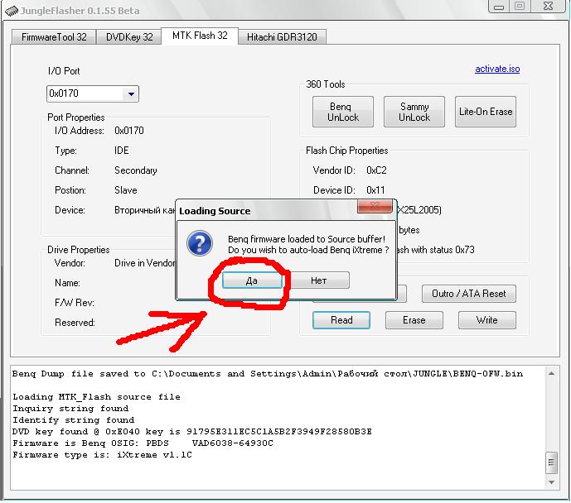
Task: Click log line 'Firmware type is: iXtreme v1.1C'
Action: (x=102, y=455)
